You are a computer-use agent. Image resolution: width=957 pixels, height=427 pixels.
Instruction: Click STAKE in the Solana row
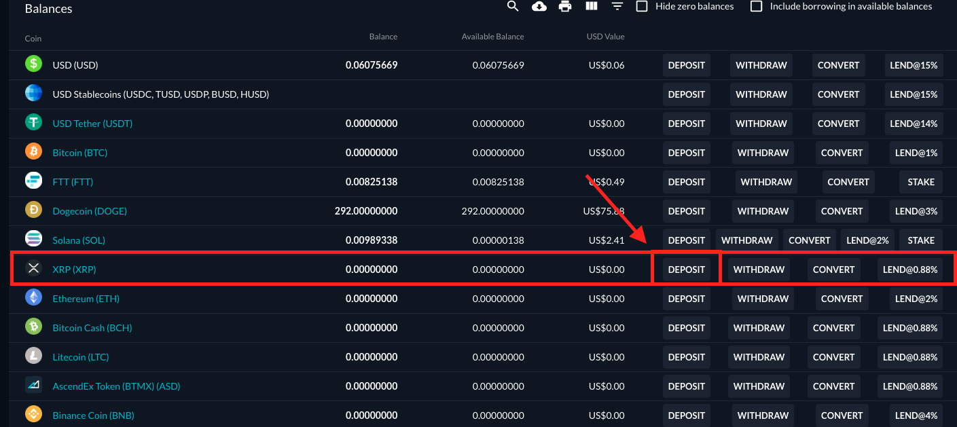(921, 240)
